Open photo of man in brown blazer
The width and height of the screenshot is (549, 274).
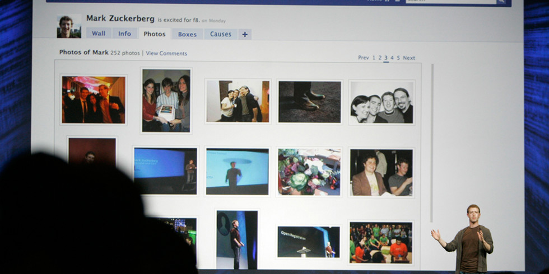tap(381, 172)
